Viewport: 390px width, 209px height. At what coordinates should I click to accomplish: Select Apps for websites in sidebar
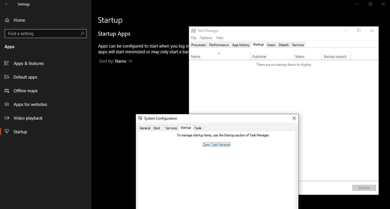pos(30,104)
